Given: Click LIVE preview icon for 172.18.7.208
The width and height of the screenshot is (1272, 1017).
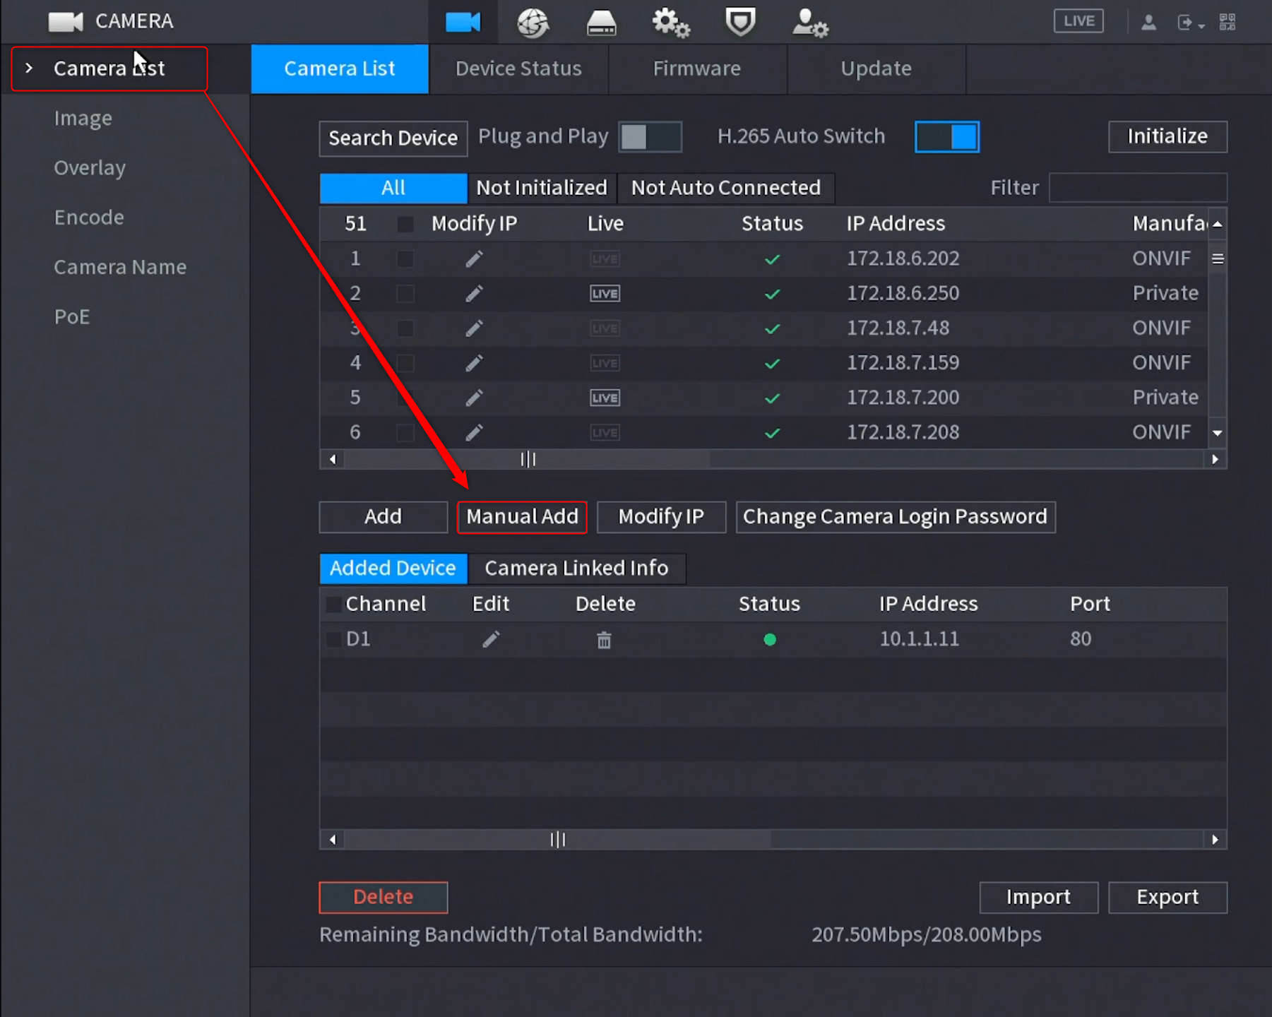Looking at the screenshot, I should 605,432.
